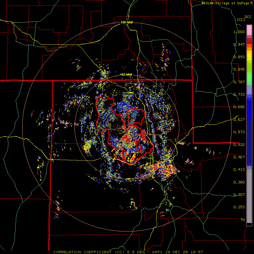Click the 0.733 legend value
This screenshot has height=254, width=254.
click(239, 95)
